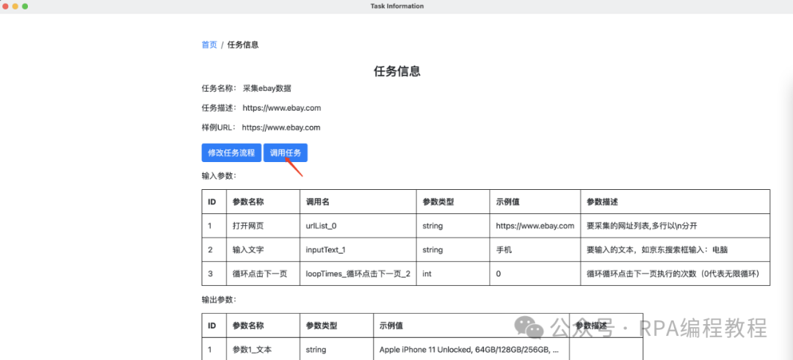
Task: Click the 输入文字 parameter name cell
Action: point(263,250)
